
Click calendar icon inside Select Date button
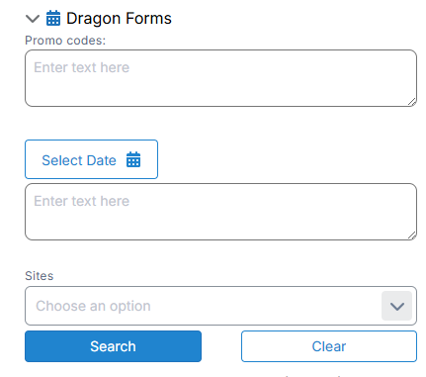click(133, 159)
